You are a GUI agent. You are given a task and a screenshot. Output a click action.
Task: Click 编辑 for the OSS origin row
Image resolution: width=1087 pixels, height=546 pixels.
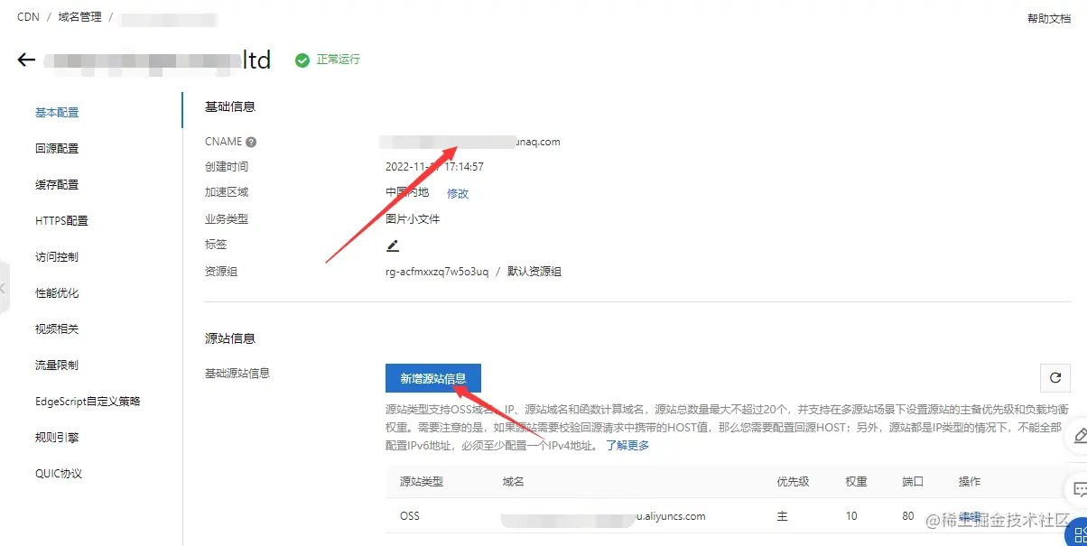(x=970, y=516)
